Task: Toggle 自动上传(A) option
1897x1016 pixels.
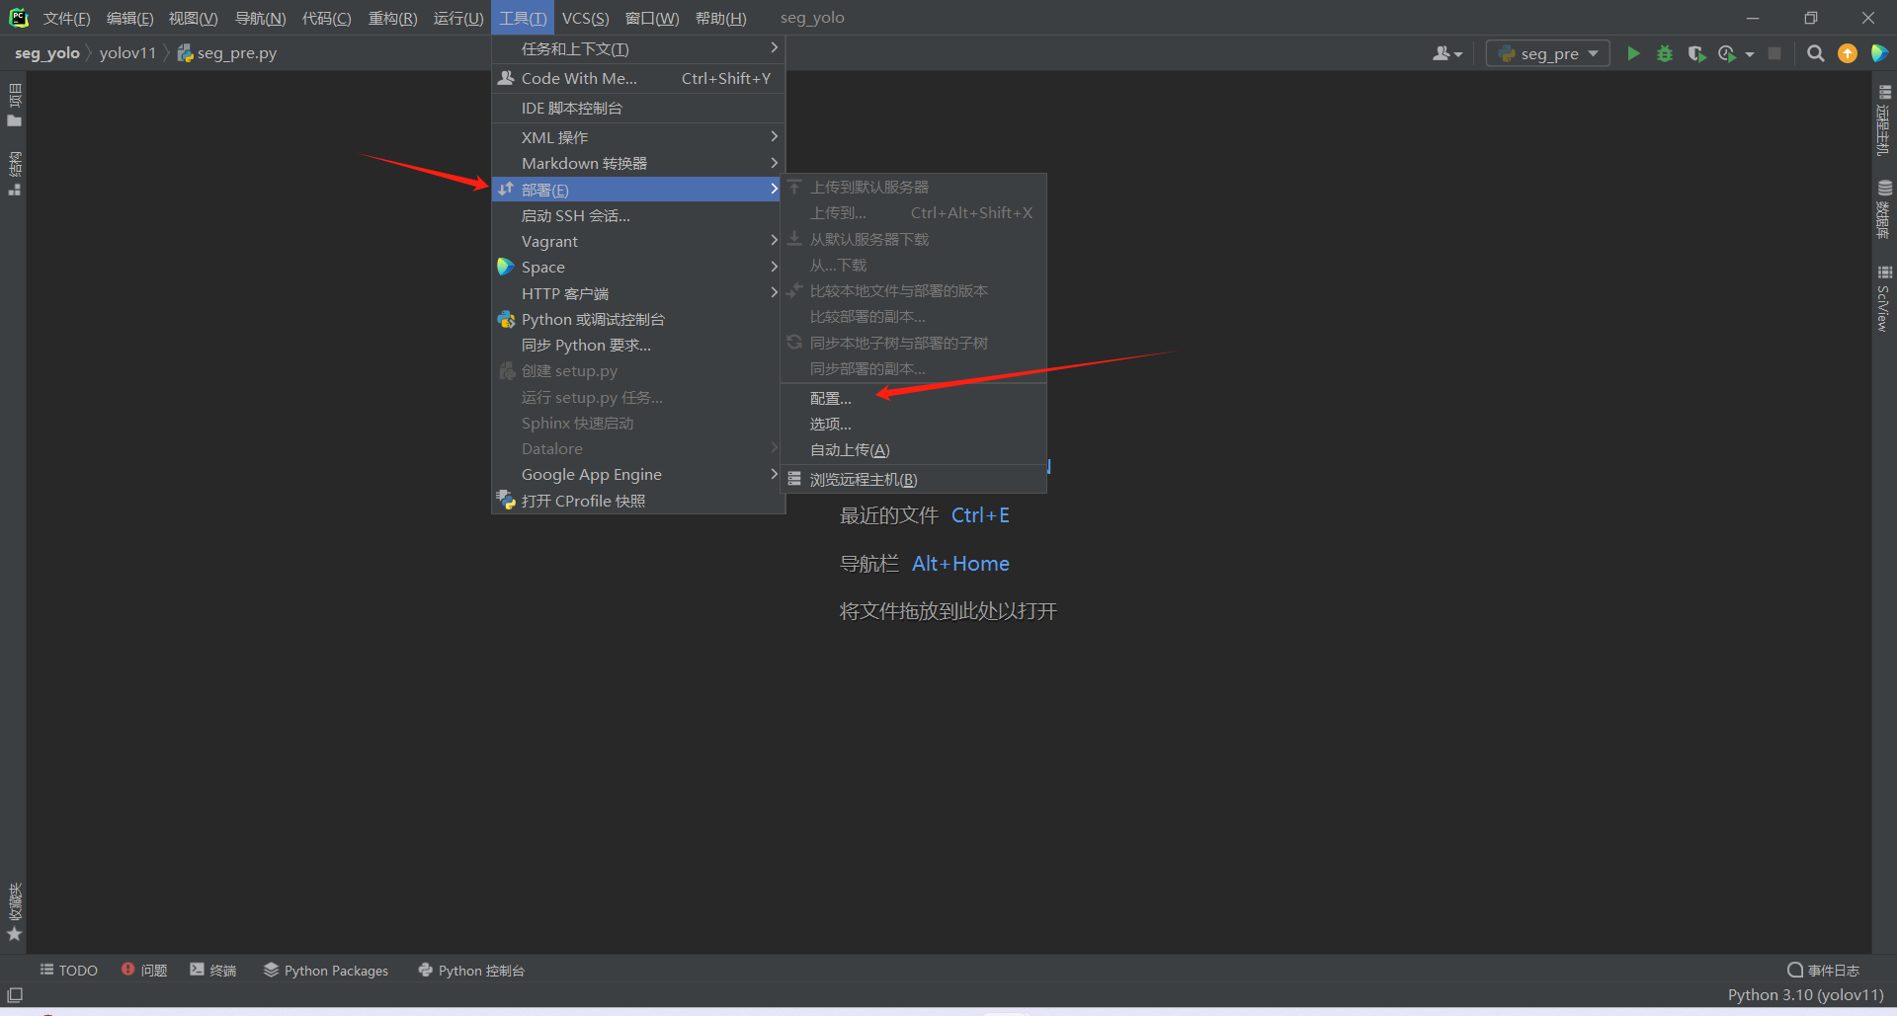Action: coord(914,449)
